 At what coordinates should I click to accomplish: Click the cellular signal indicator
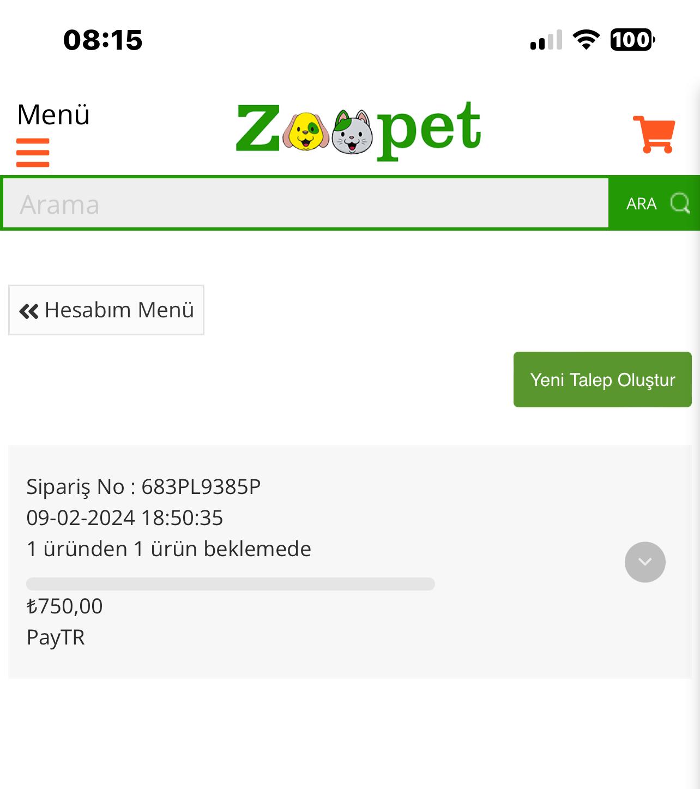[x=545, y=41]
